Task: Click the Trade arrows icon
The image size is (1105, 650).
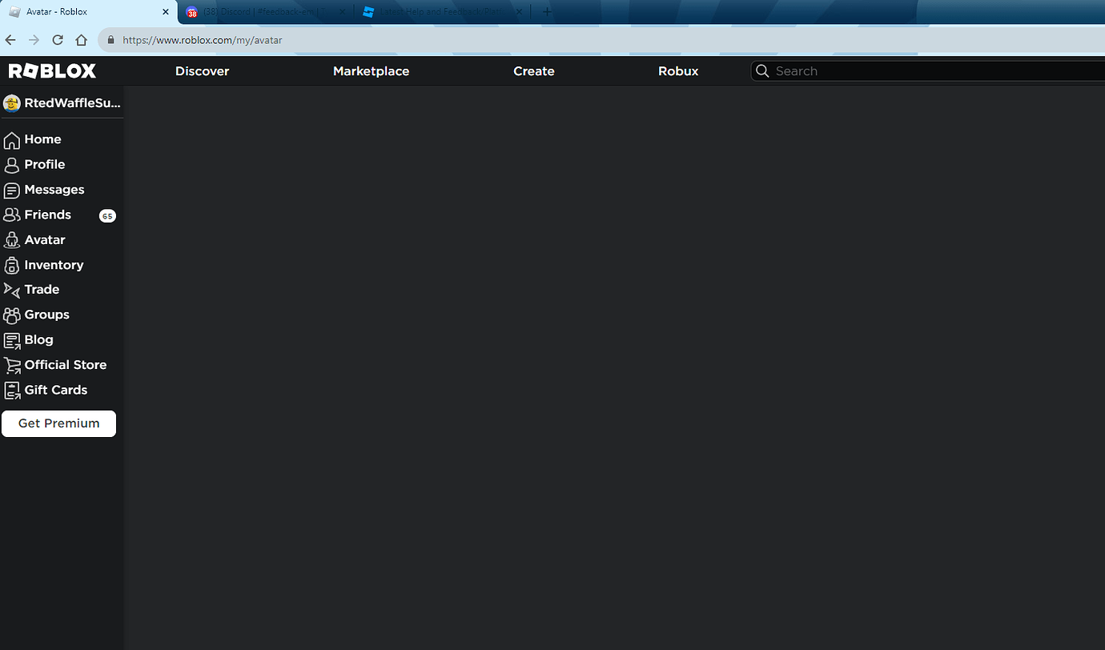Action: [13, 289]
